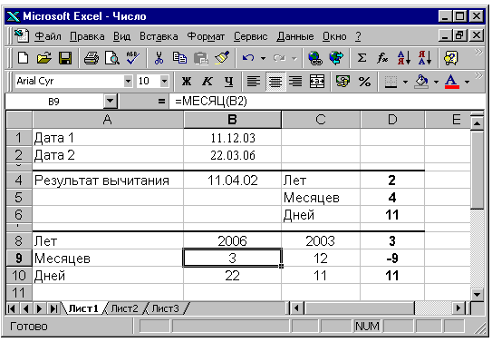Open the Формат menu

click(206, 36)
